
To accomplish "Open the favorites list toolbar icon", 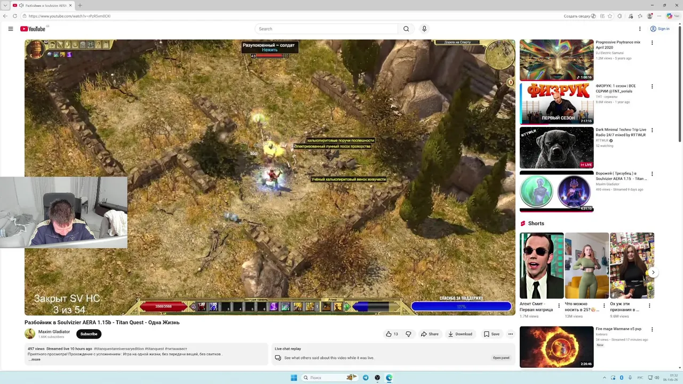I will (640, 16).
